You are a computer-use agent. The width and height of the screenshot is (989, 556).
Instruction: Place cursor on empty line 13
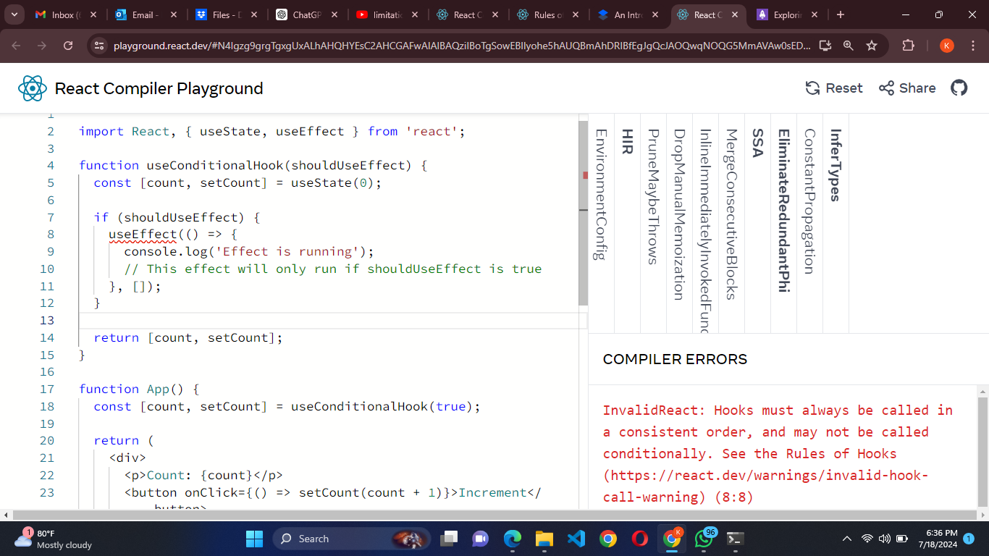[290, 321]
